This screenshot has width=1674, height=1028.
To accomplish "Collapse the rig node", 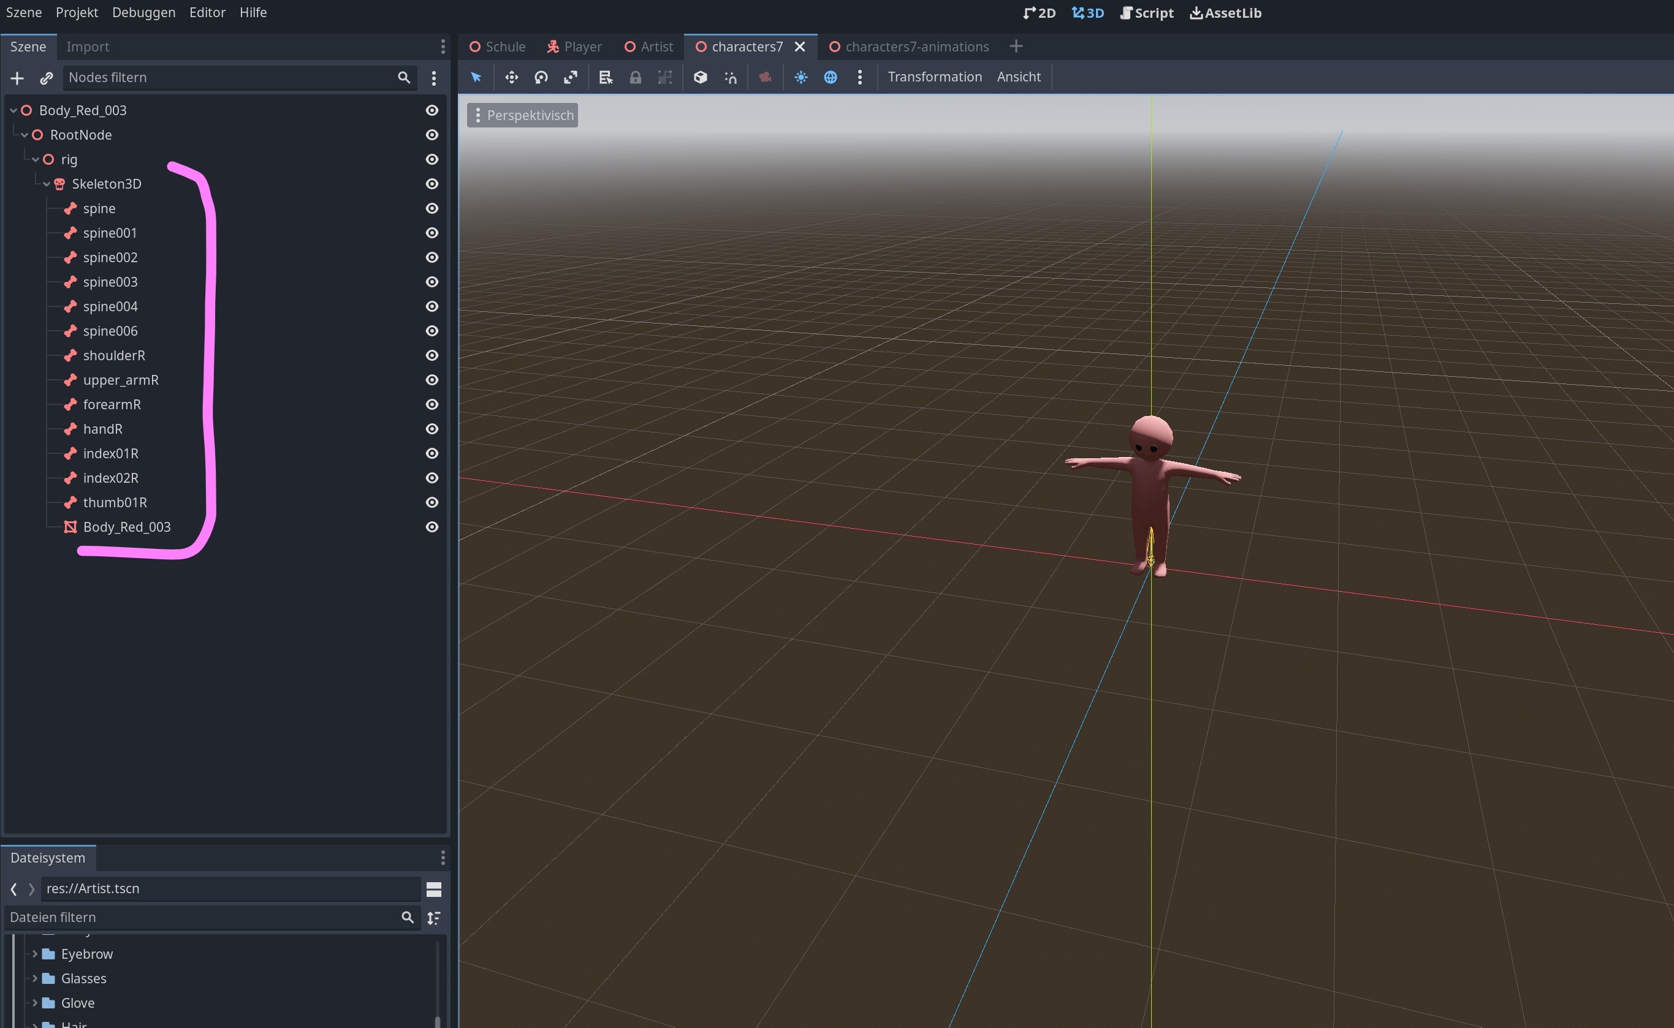I will (x=36, y=159).
